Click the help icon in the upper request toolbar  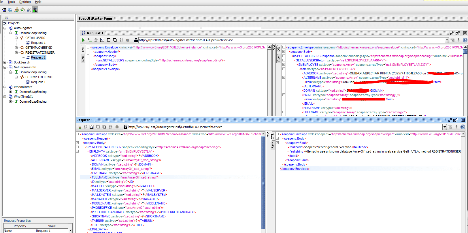(465, 40)
